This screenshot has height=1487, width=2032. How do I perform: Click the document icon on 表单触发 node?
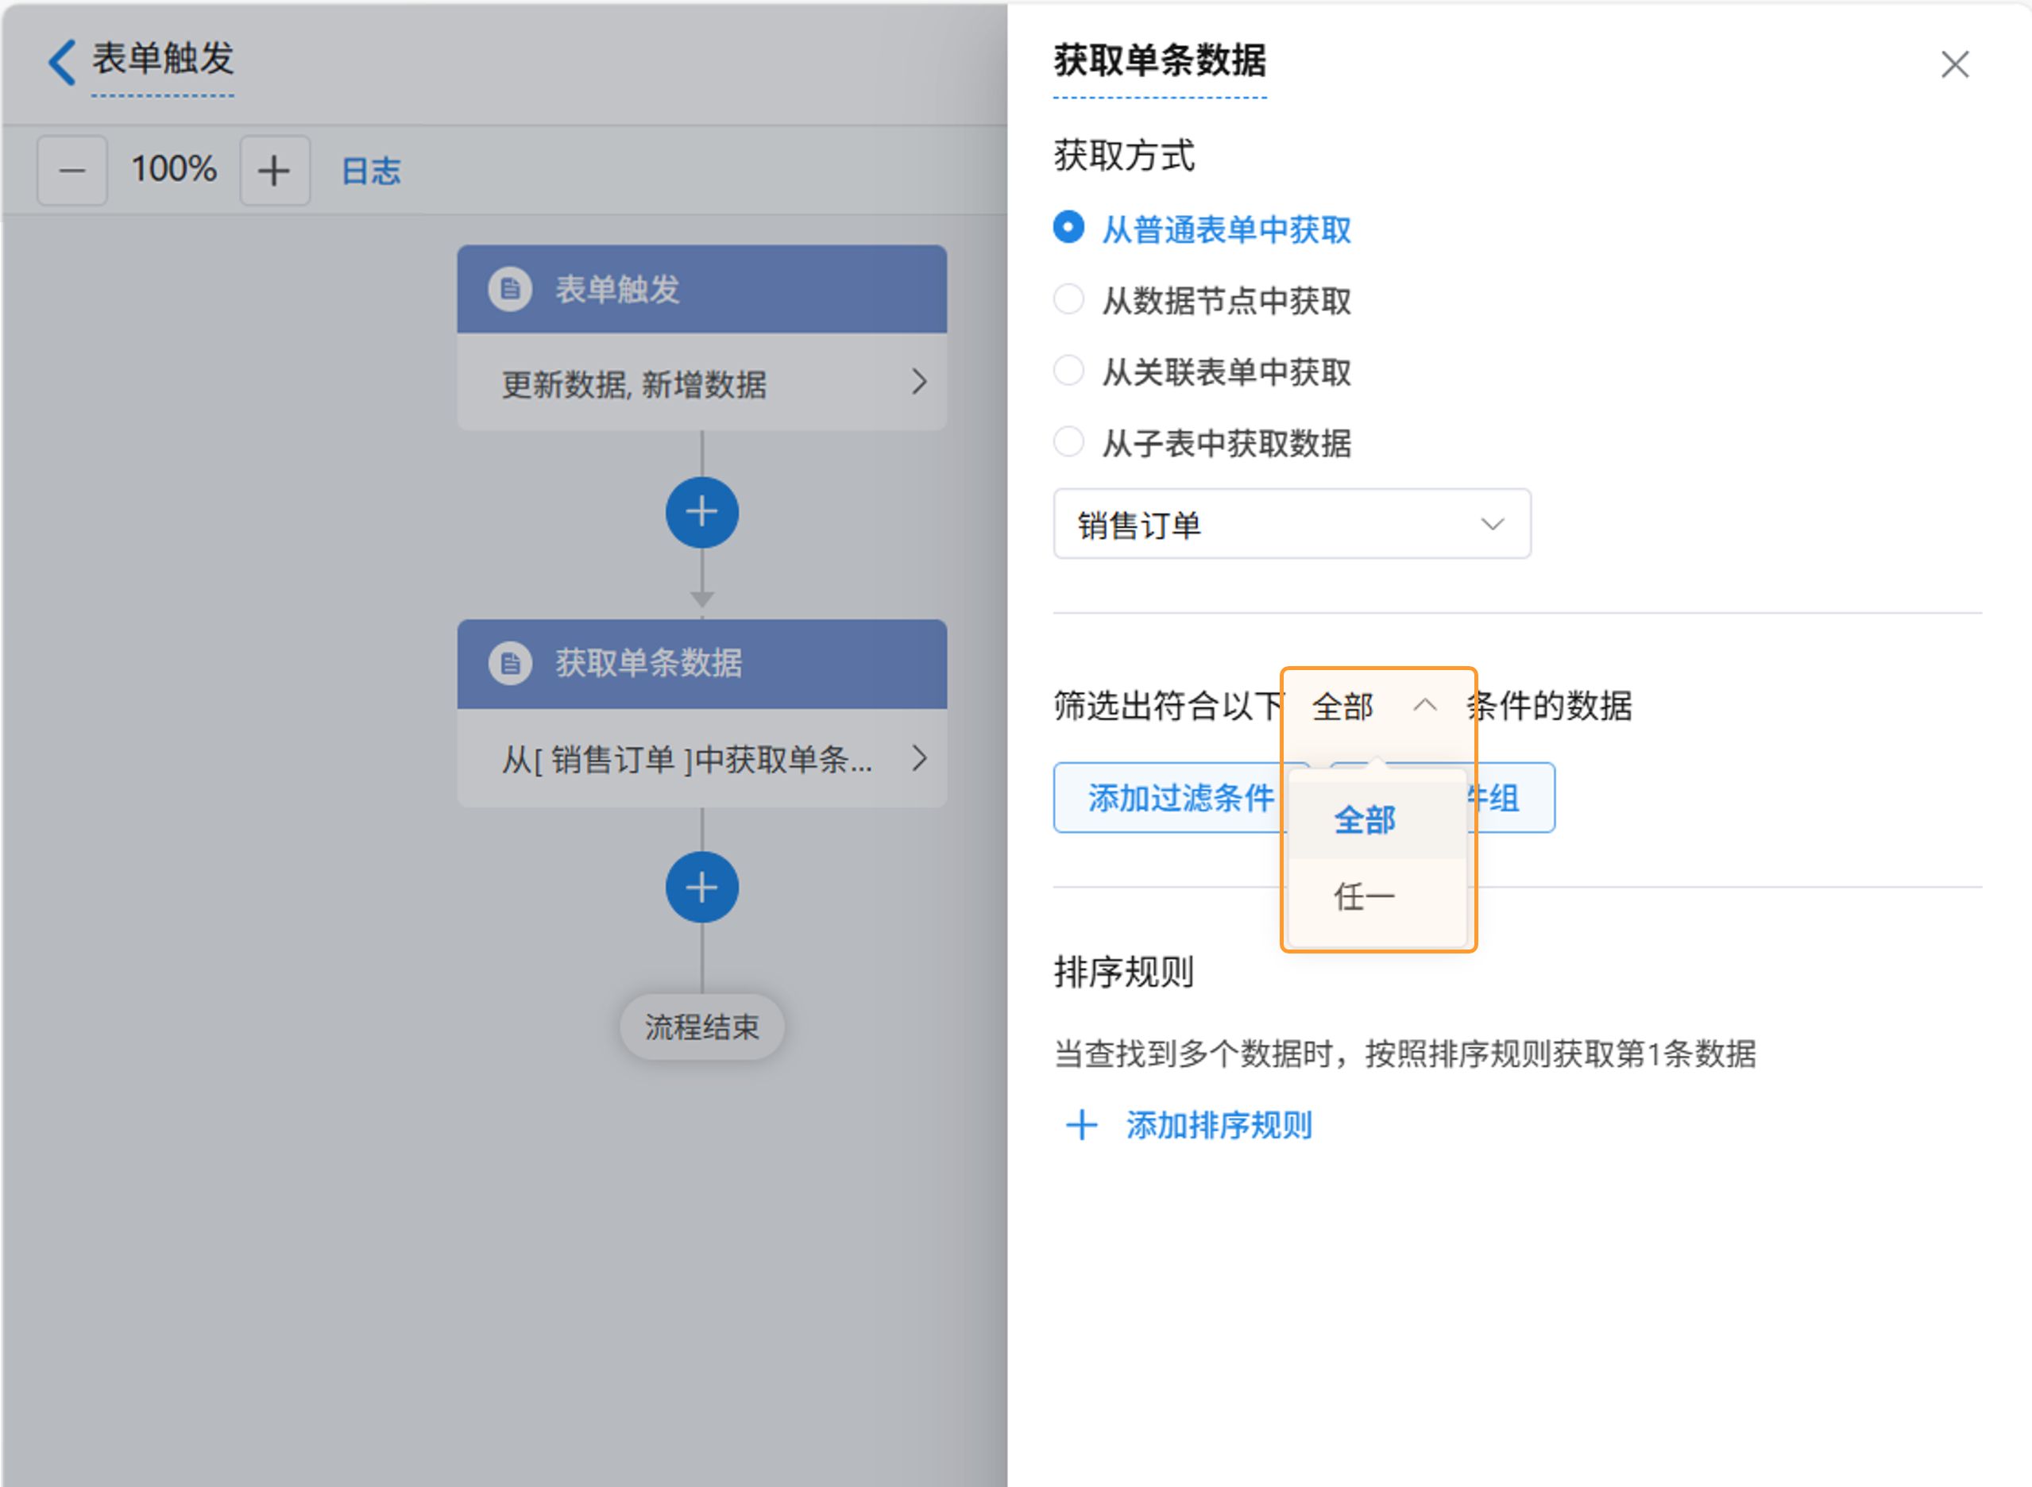[x=510, y=290]
